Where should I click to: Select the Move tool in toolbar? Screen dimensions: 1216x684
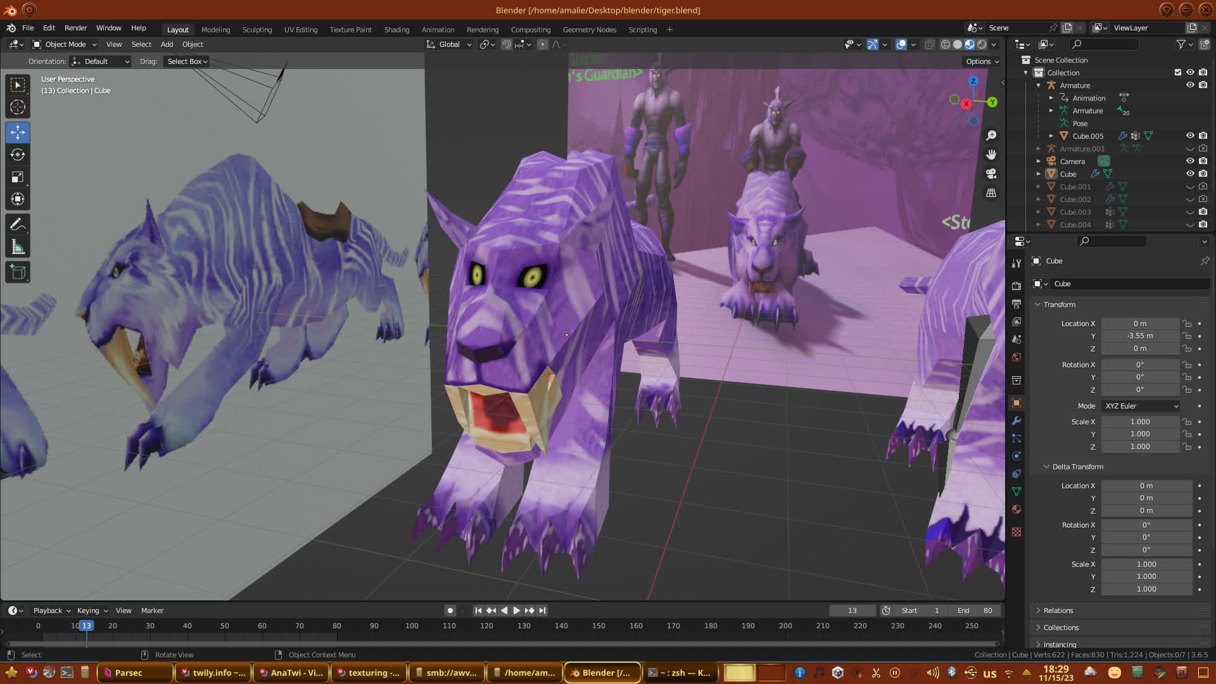[x=18, y=132]
